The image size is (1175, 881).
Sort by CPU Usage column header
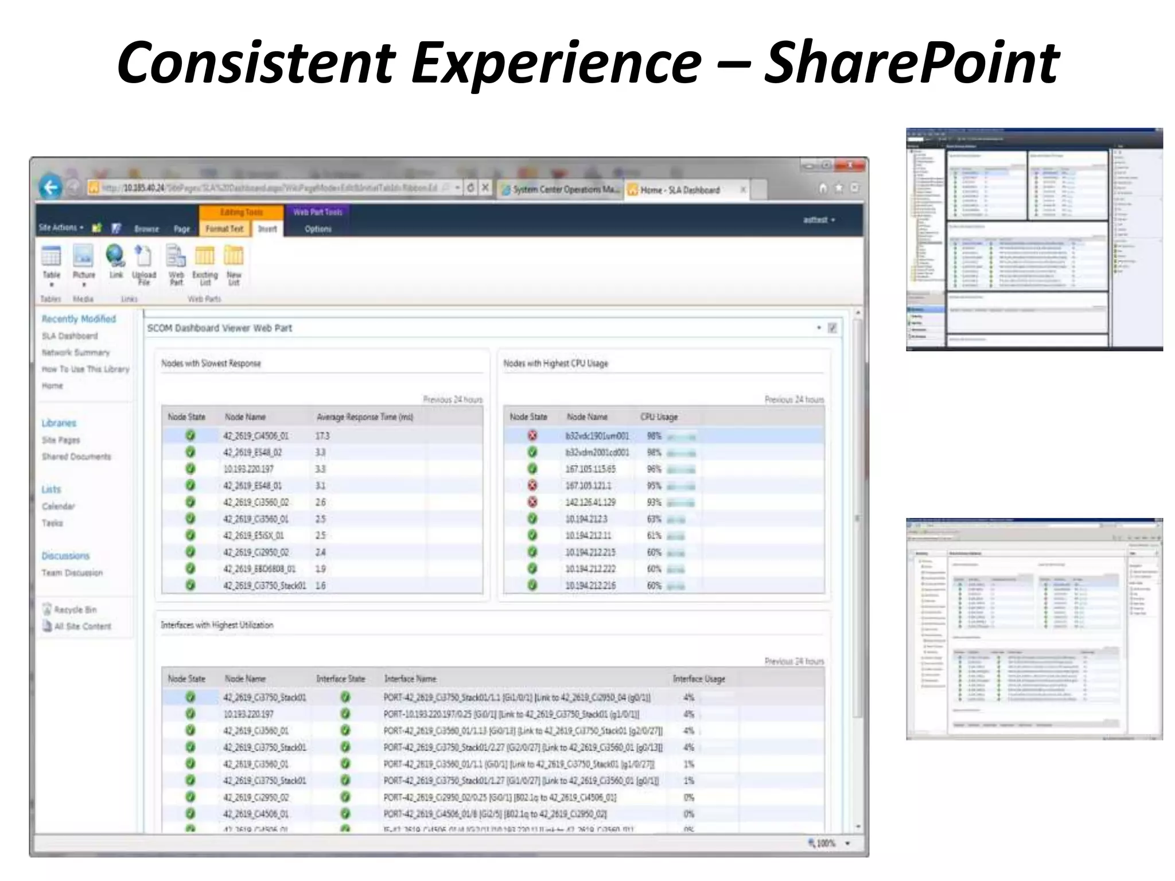coord(659,417)
